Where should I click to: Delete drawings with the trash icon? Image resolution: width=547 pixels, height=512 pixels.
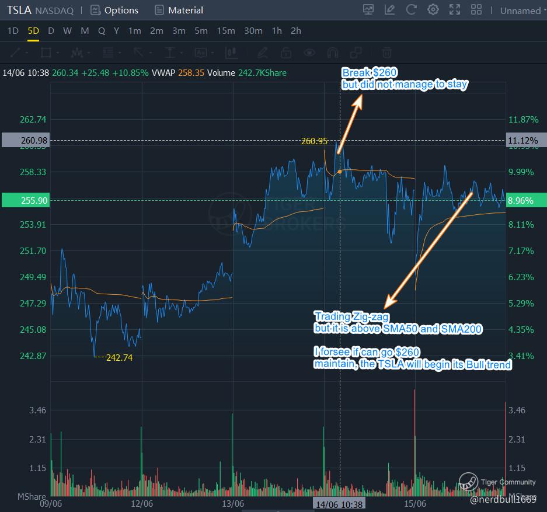click(x=386, y=53)
